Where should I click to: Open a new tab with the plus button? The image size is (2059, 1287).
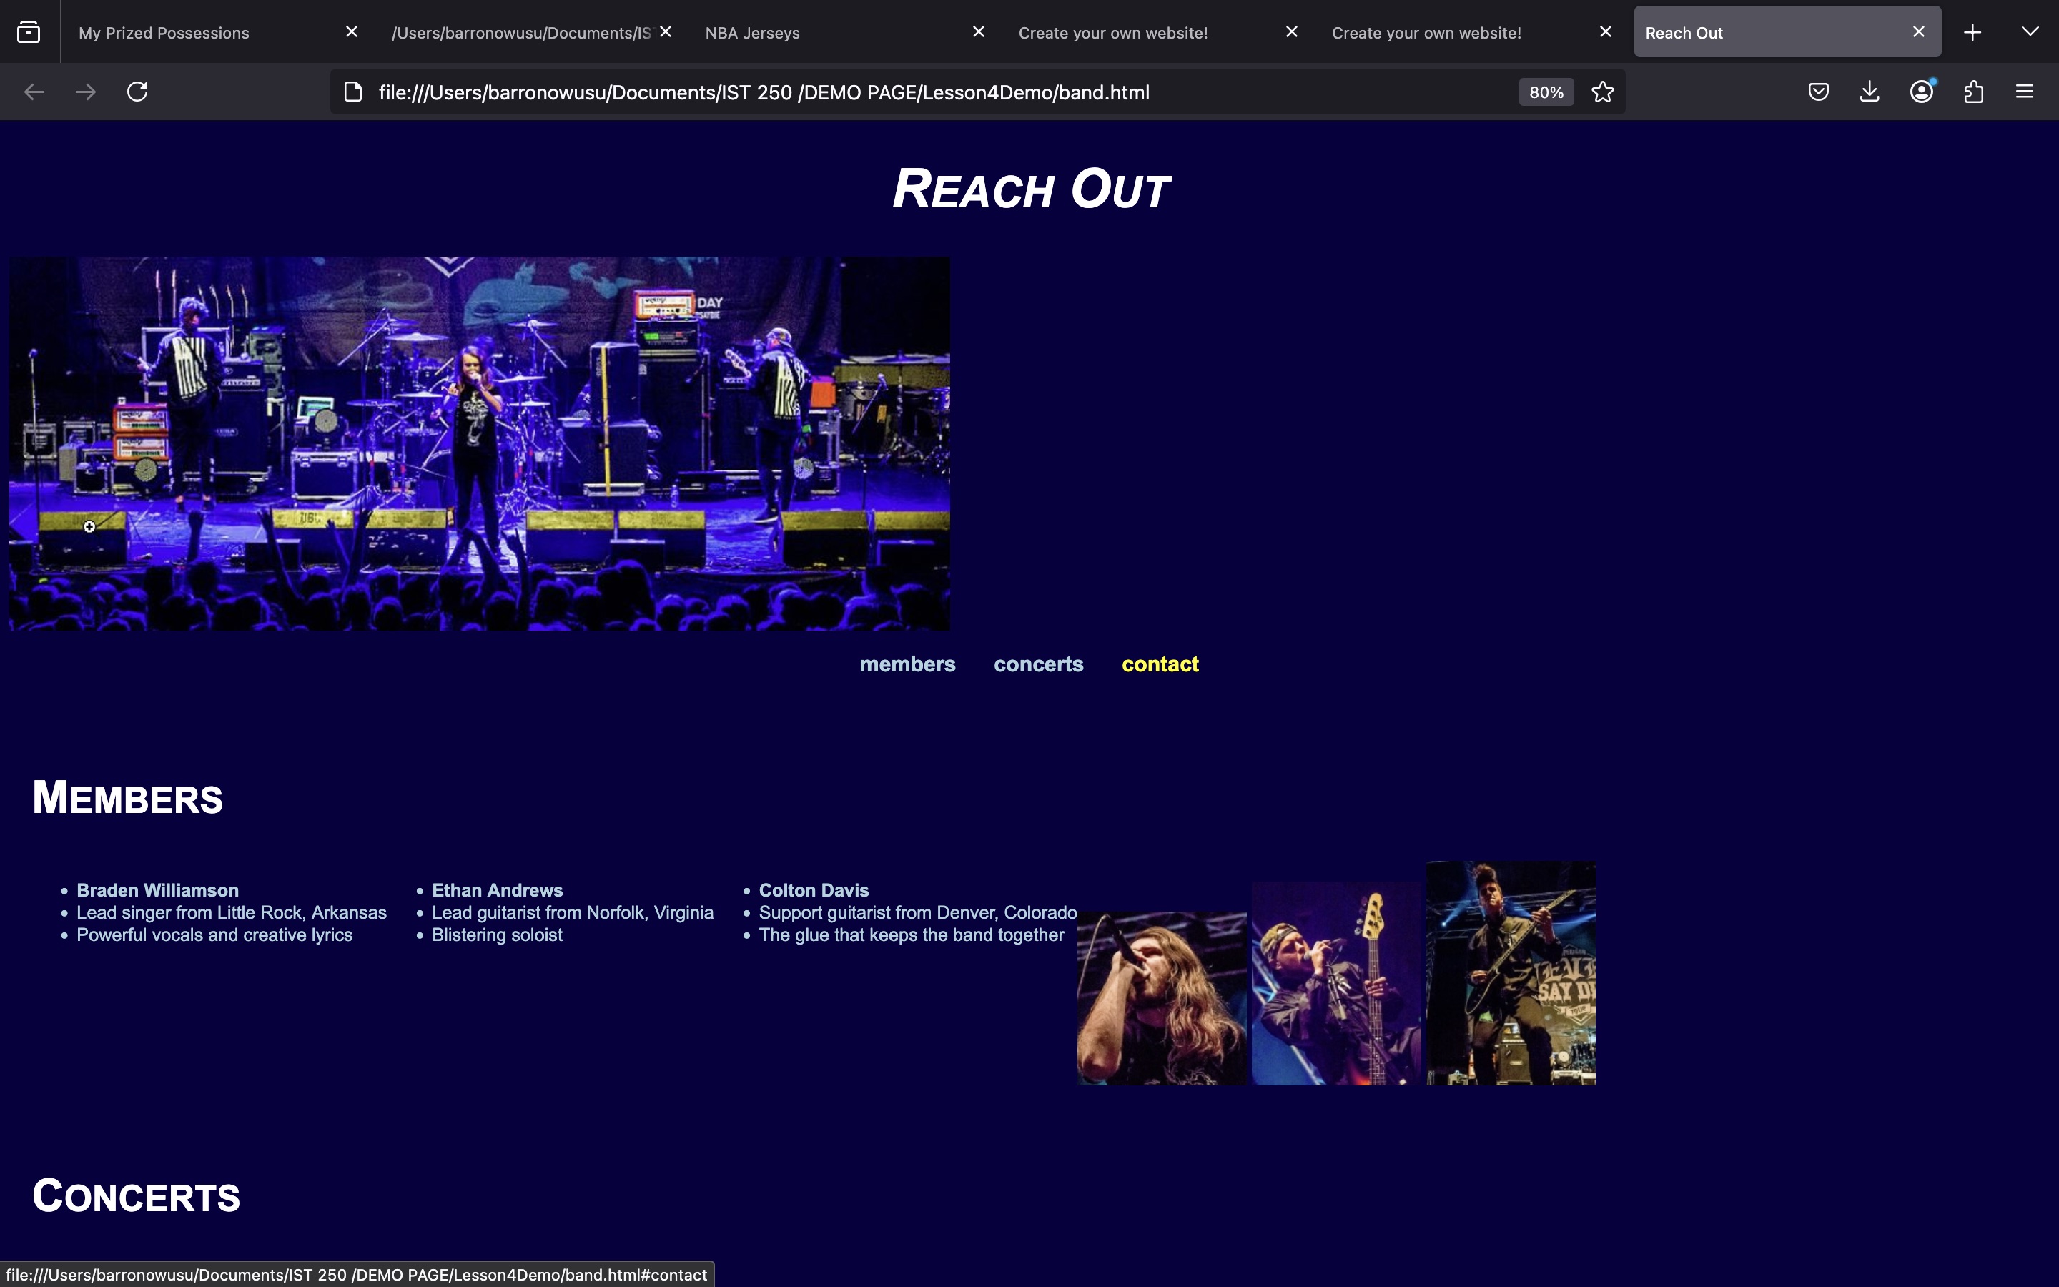[1972, 31]
